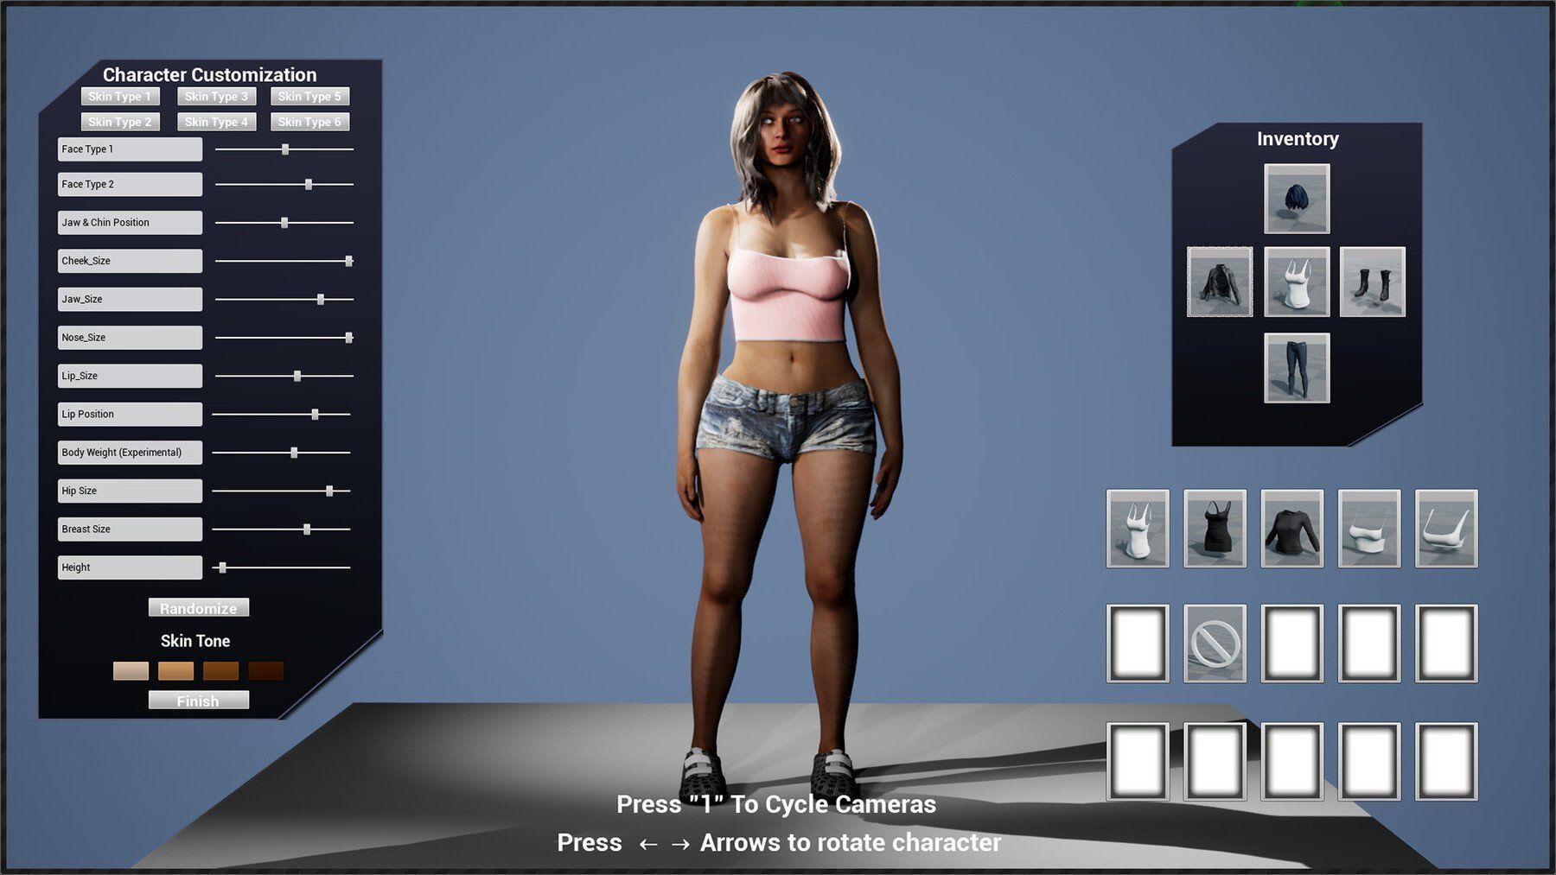The width and height of the screenshot is (1556, 875).
Task: Click the Hip Size slider handle
Action: (329, 491)
